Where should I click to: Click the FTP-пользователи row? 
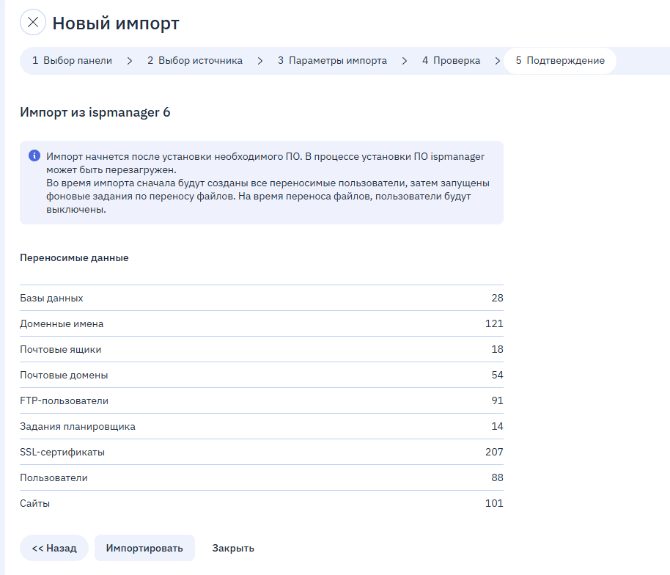coord(261,400)
